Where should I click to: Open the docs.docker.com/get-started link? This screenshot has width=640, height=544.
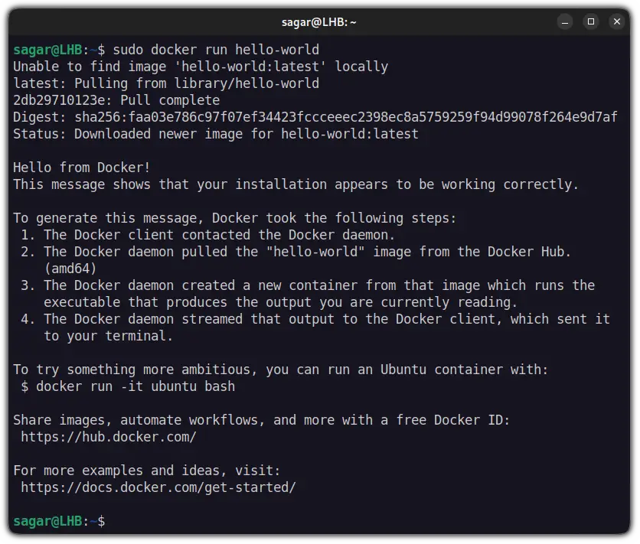pos(158,487)
